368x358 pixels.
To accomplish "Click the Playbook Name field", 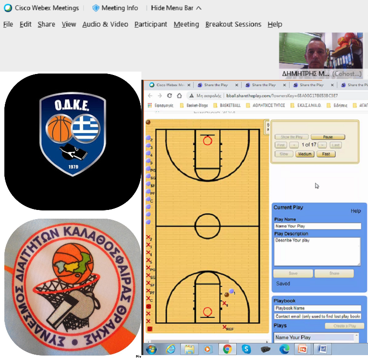I will 317,308.
